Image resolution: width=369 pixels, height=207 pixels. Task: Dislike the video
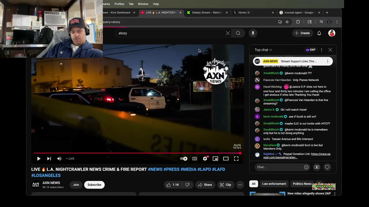[187, 185]
